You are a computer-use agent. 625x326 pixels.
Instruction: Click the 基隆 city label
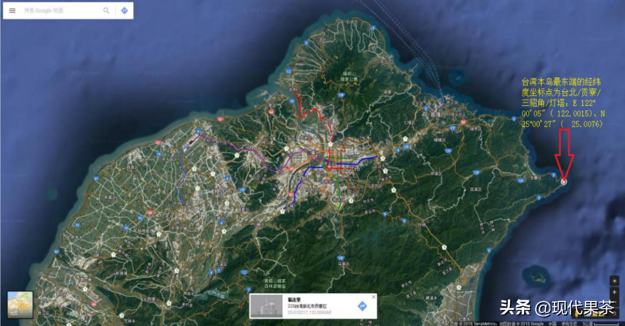coord(434,114)
